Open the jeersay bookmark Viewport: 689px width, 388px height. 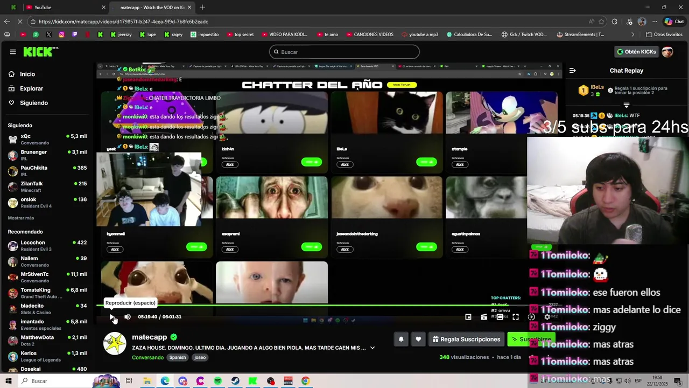[x=121, y=34]
